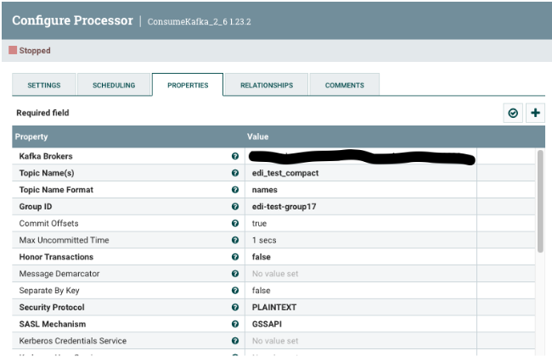Open help tooltip for Separate By Key

[x=235, y=290]
